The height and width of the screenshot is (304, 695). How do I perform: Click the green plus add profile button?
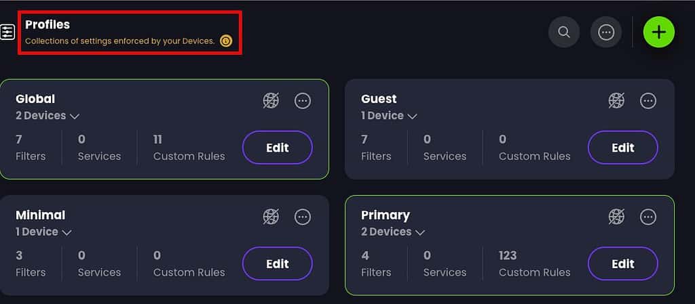pyautogui.click(x=658, y=32)
